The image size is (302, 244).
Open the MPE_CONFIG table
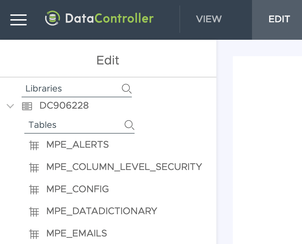77,189
